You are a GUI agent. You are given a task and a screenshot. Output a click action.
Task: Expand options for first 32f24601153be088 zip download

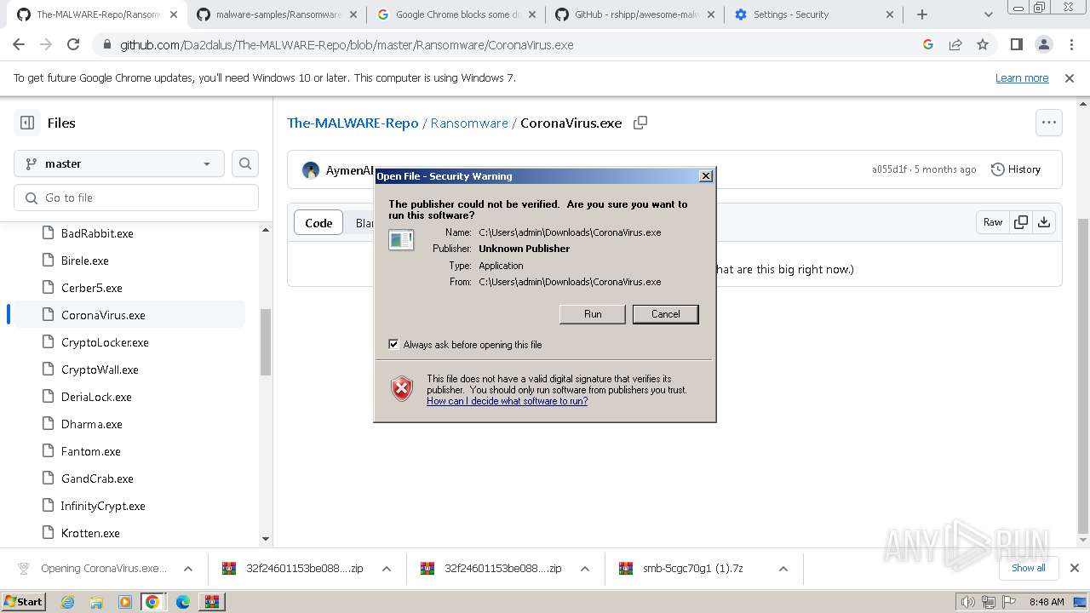387,569
